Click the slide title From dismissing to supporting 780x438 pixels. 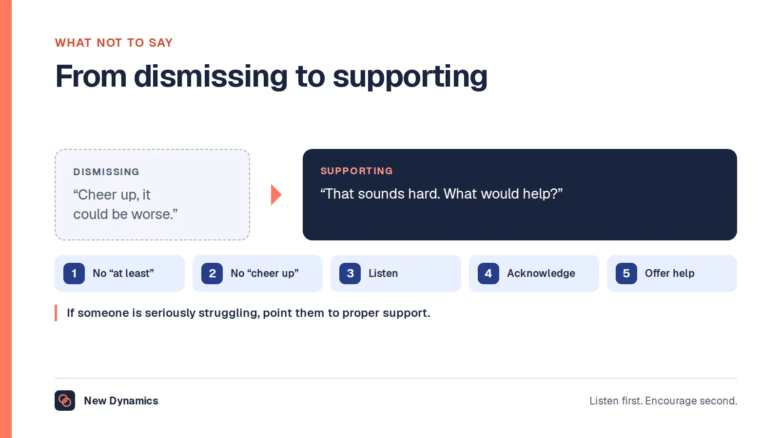[272, 76]
